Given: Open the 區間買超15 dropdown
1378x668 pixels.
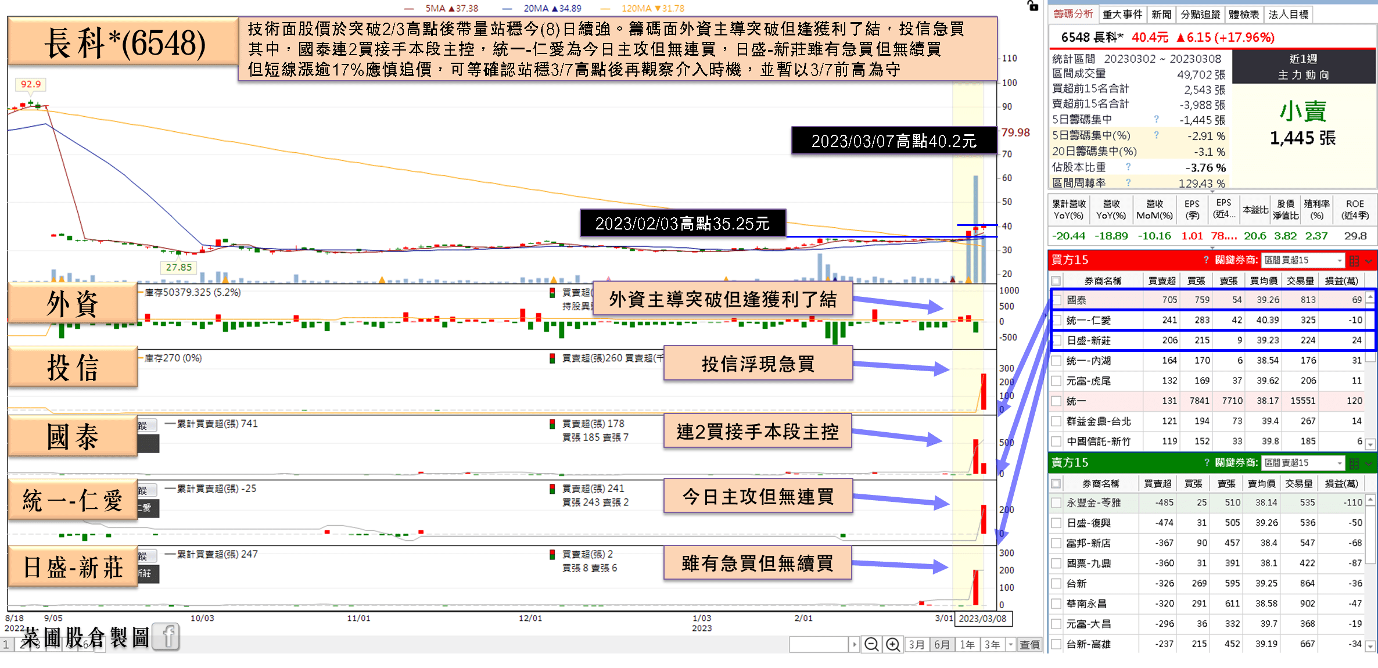Looking at the screenshot, I should (1304, 260).
